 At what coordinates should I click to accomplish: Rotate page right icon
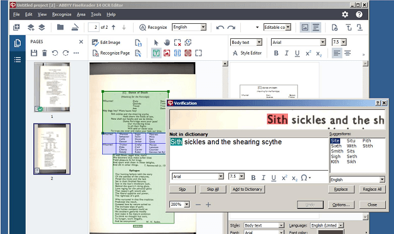click(x=66, y=53)
